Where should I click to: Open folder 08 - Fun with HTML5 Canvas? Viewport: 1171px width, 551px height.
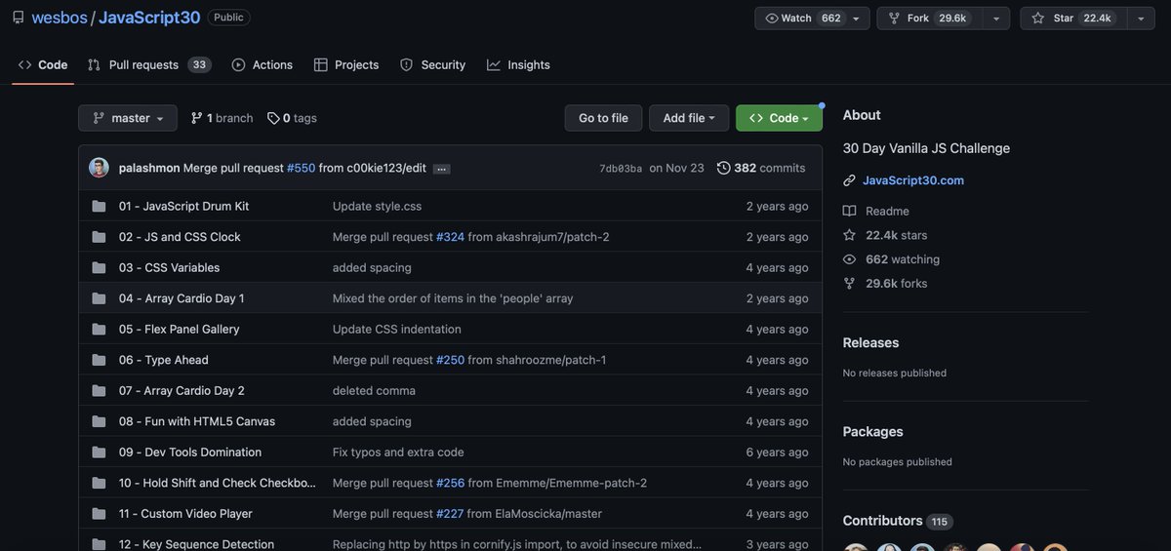coord(197,421)
